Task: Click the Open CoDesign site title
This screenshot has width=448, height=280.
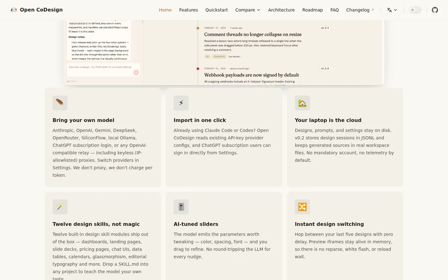Action: pyautogui.click(x=41, y=10)
